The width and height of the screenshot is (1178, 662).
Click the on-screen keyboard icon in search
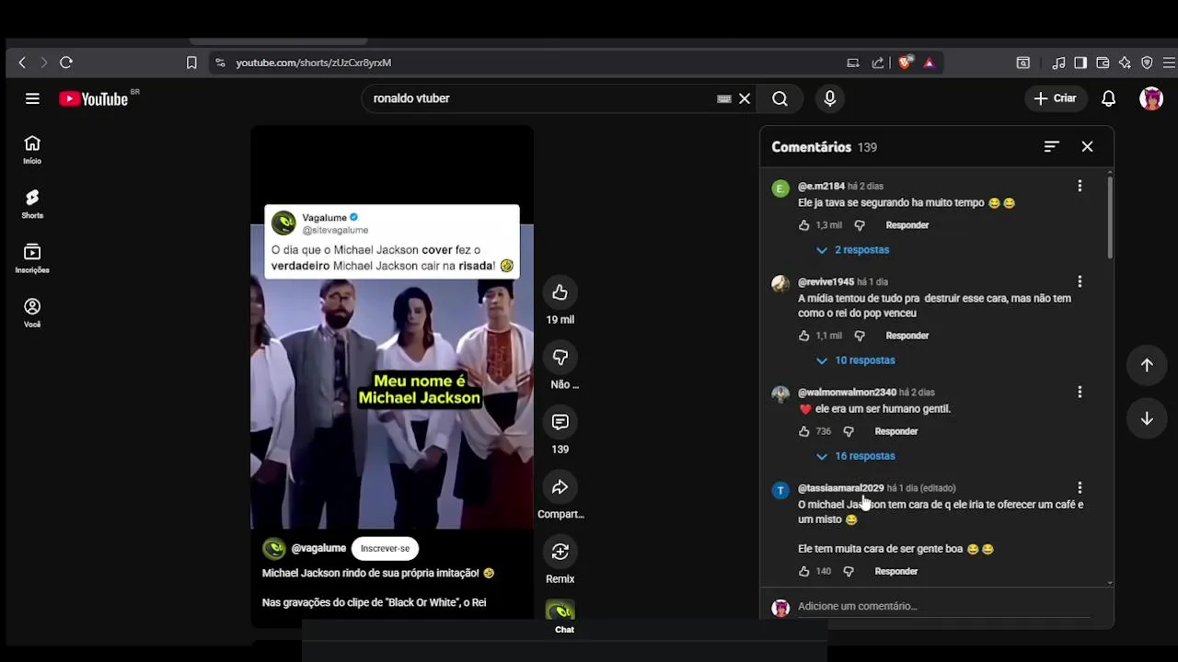pos(724,98)
